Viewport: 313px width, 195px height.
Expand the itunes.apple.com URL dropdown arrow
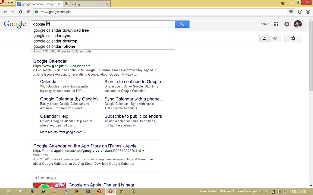143,151
